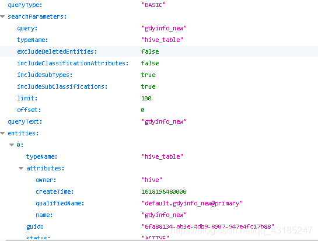Select the query value "gdyinfo_new"
This screenshot has width=318, height=241.
point(164,29)
